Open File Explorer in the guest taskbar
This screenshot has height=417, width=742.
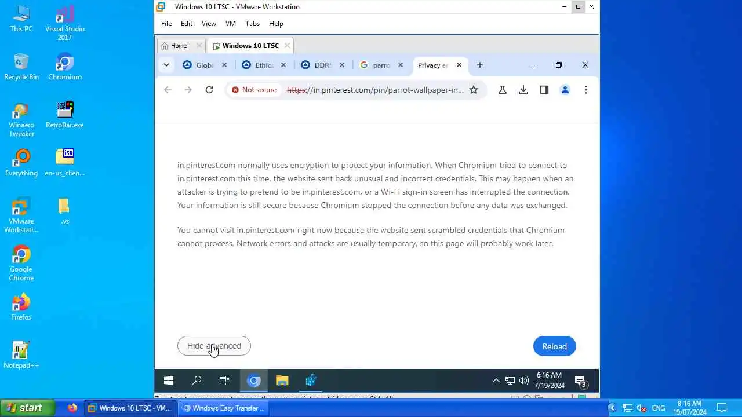282,381
